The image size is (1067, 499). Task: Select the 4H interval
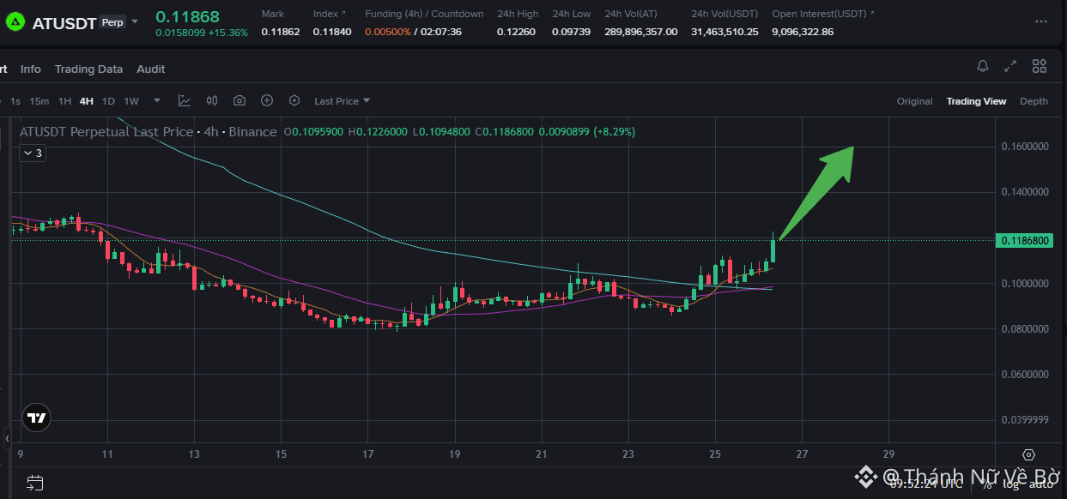click(87, 101)
